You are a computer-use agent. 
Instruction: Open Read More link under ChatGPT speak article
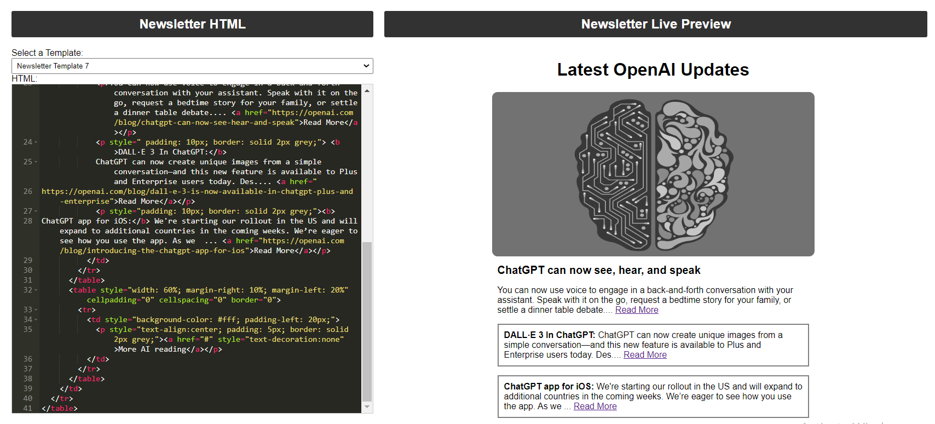tap(637, 310)
